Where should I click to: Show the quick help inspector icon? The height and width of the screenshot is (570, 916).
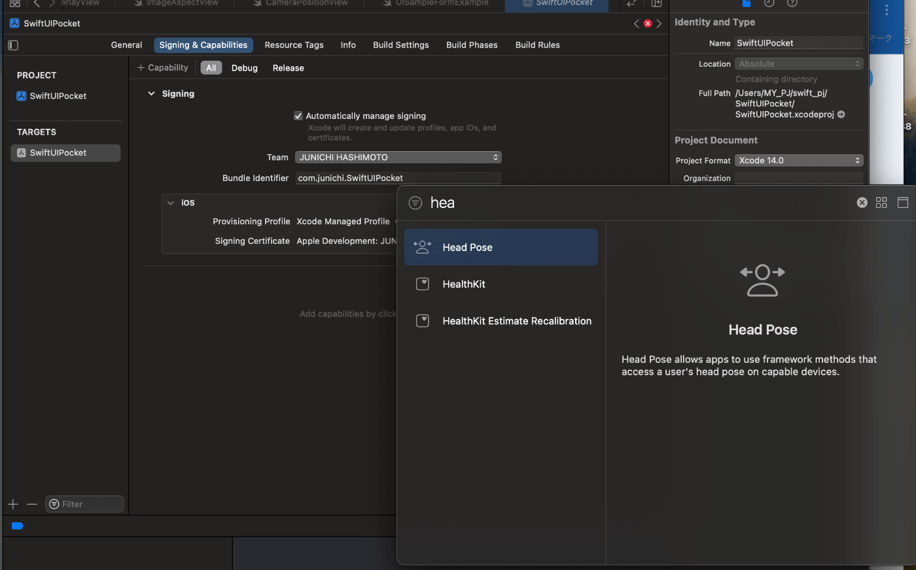(792, 3)
